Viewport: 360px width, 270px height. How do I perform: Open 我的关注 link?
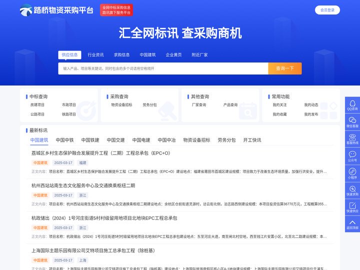(279, 105)
